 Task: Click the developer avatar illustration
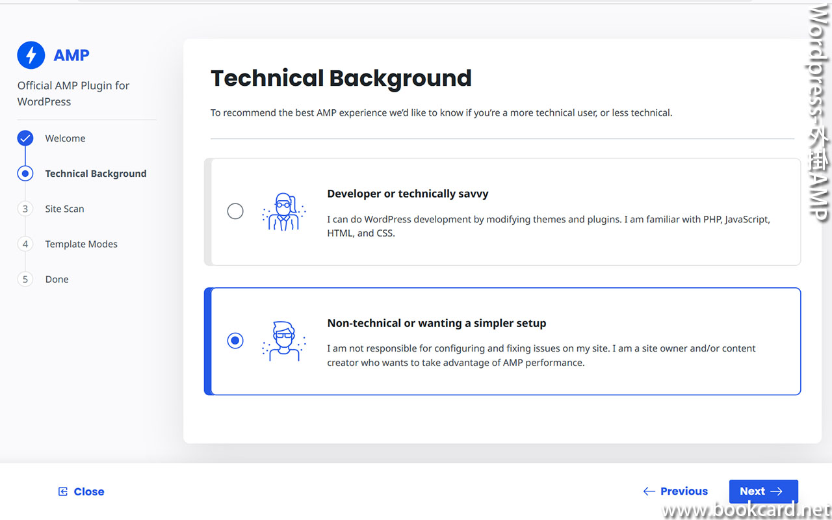coord(283,212)
